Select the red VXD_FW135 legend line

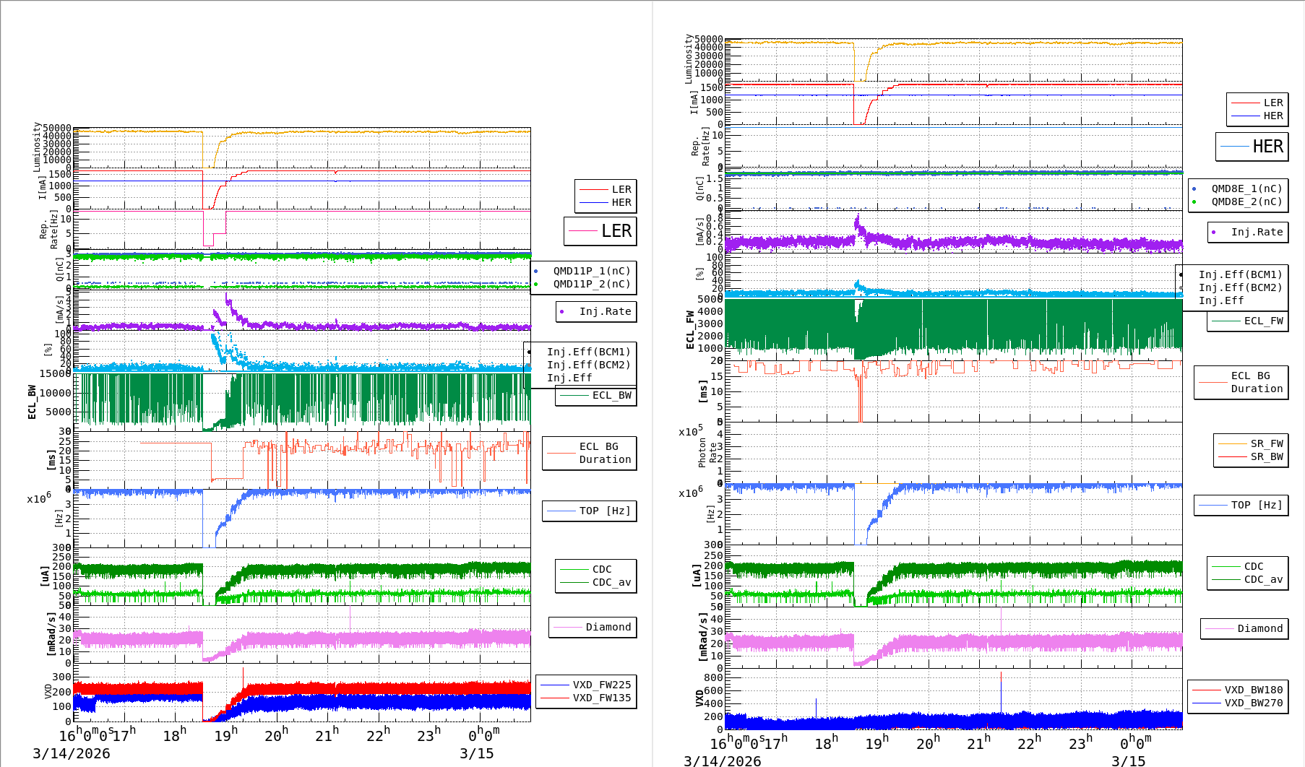point(555,698)
